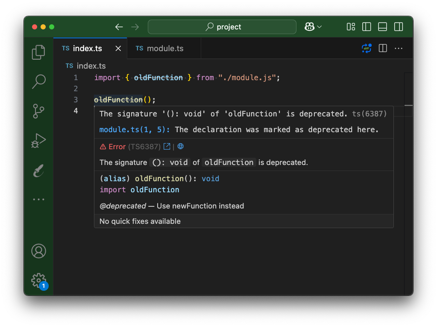This screenshot has height=327, width=437.
Task: Open the Search view in activity bar
Action: [38, 81]
